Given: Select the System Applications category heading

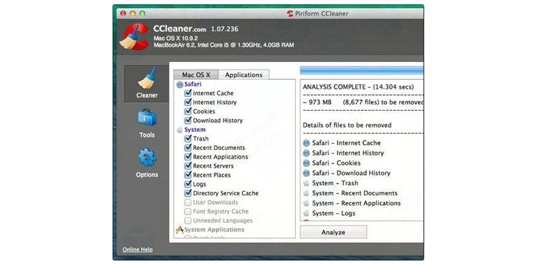Looking at the screenshot, I should (214, 230).
